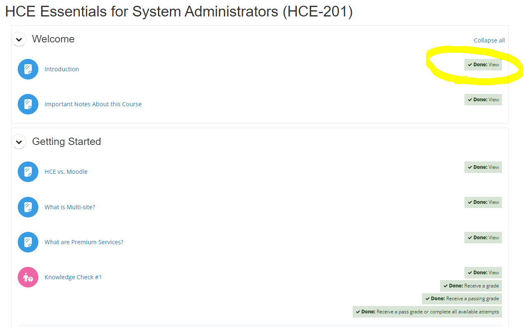The height and width of the screenshot is (327, 523).
Task: Open Important Notes About this Course
Action: click(x=93, y=104)
